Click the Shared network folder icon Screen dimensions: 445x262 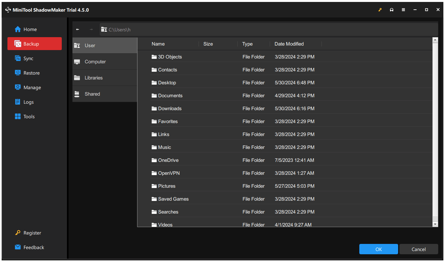[x=77, y=94]
